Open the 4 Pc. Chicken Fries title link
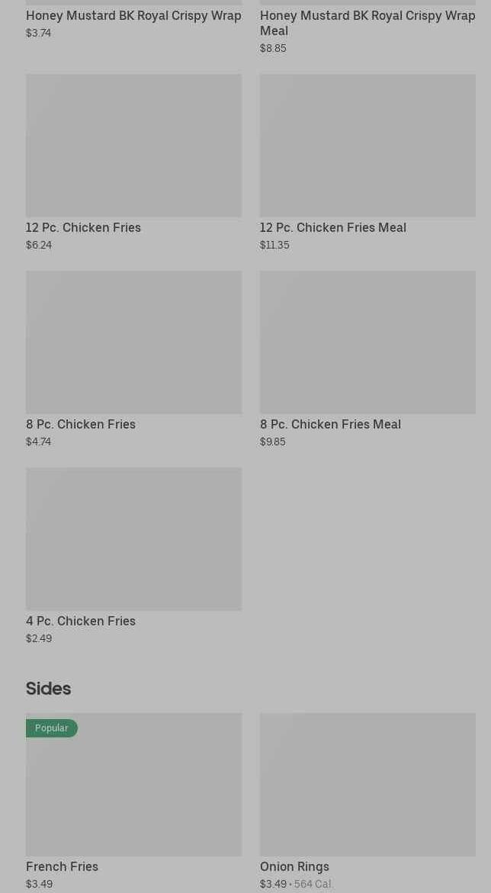Viewport: 491px width, 893px height. (x=81, y=621)
